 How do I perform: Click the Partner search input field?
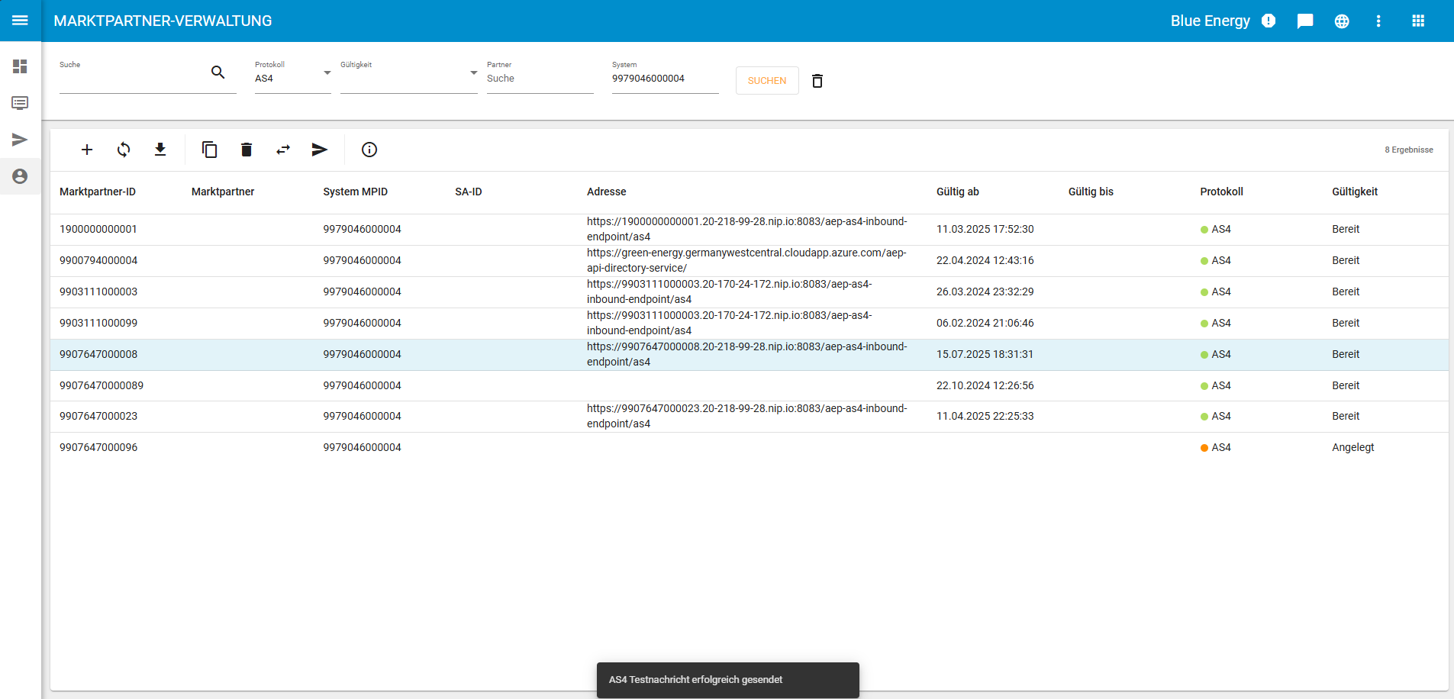coord(540,79)
